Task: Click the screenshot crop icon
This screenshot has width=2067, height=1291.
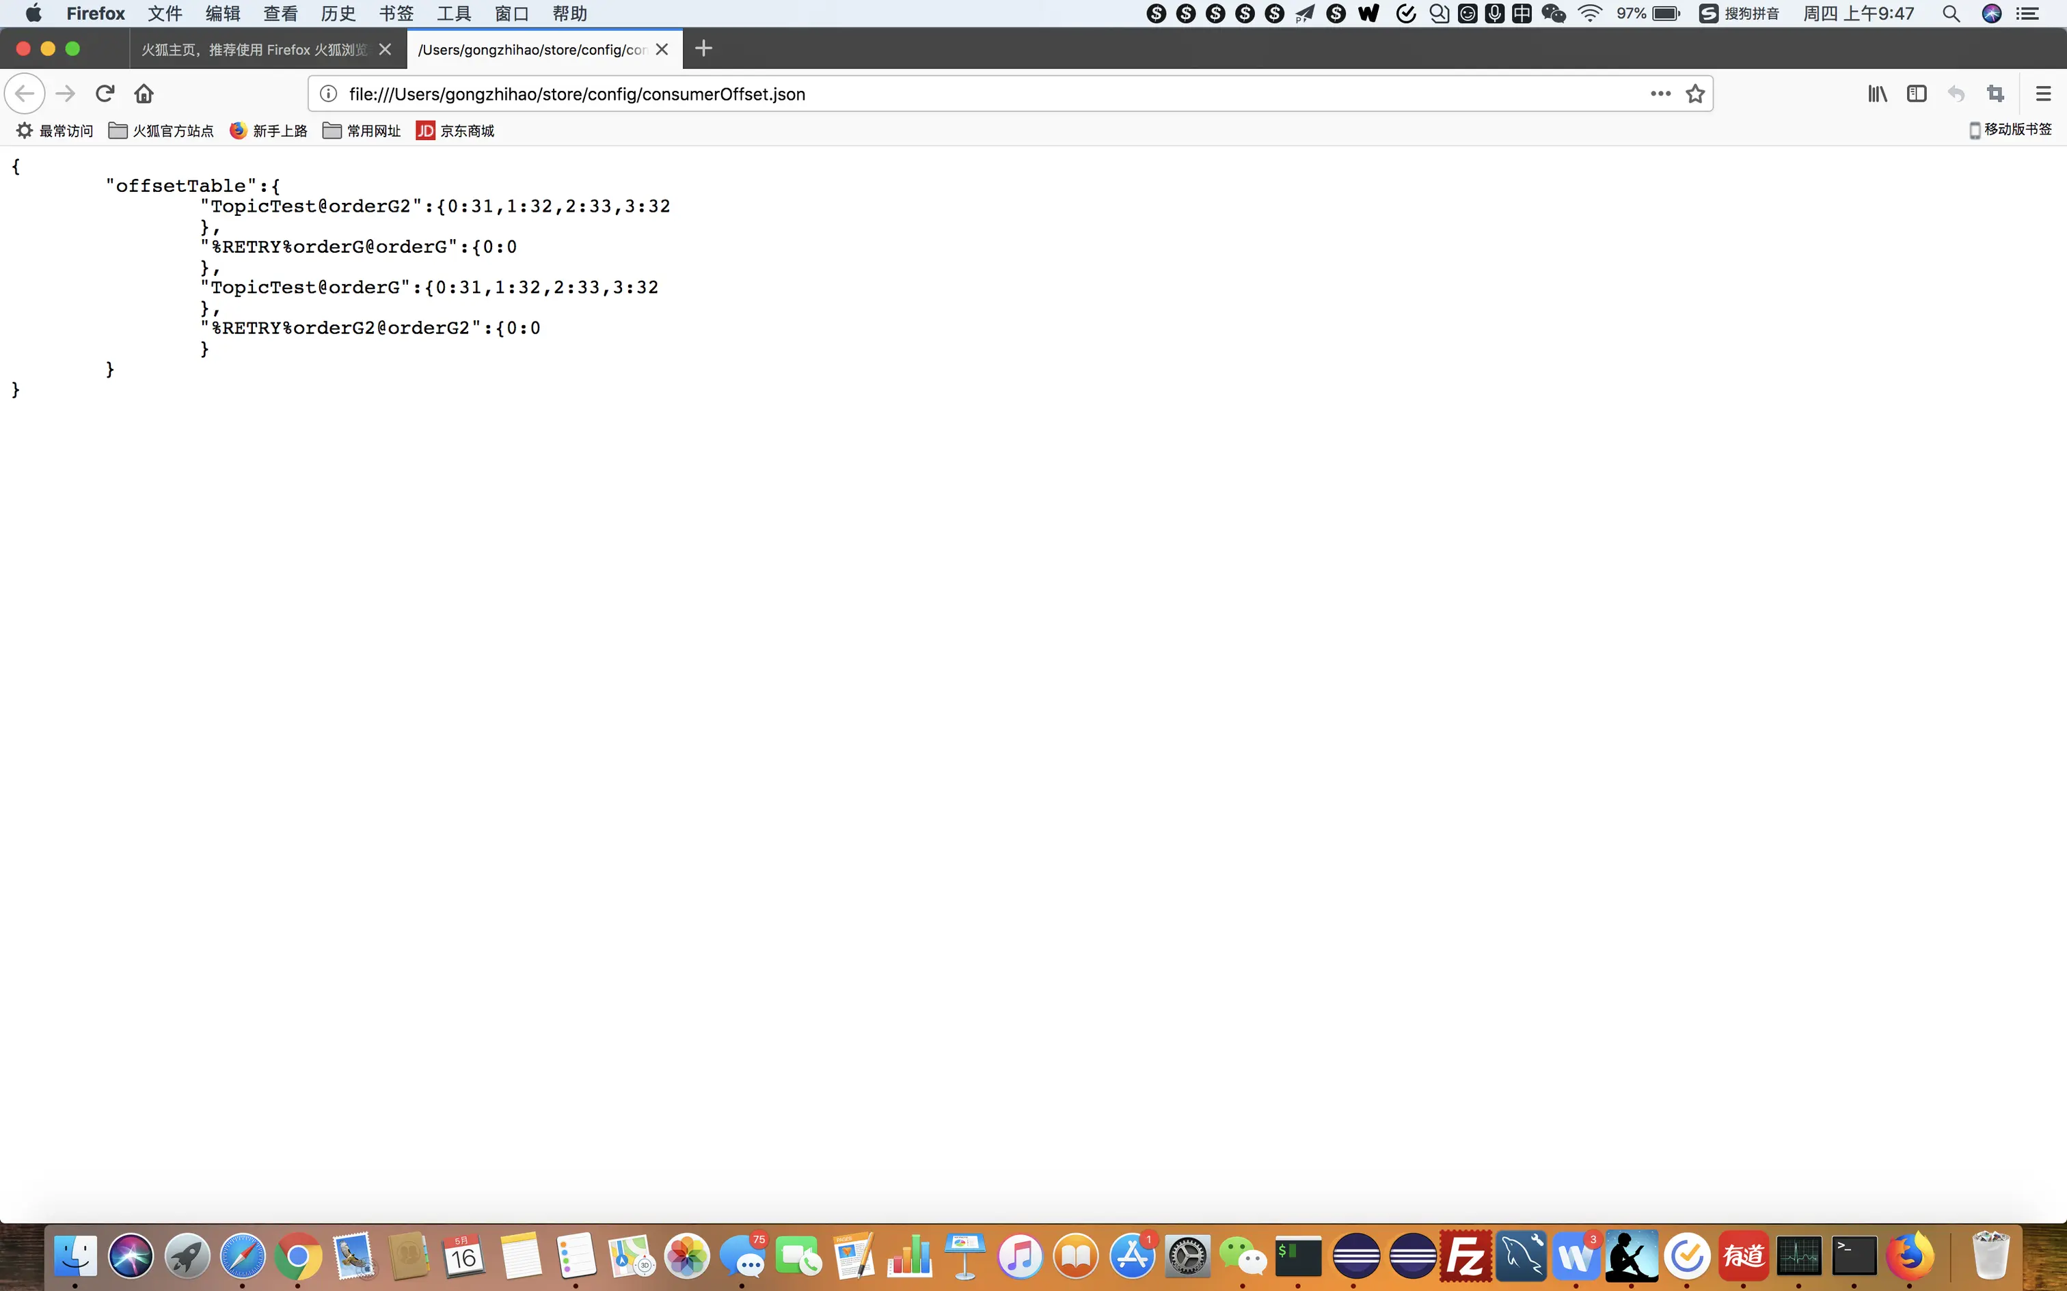Action: tap(1995, 94)
